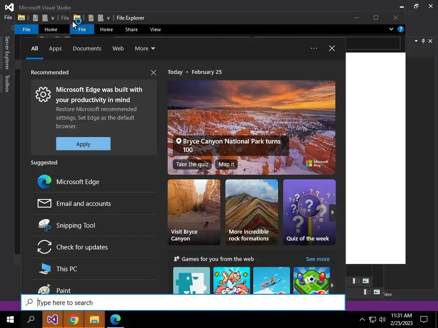Viewport: 438px width, 328px height.
Task: Close the Windows search panel
Action: click(332, 48)
